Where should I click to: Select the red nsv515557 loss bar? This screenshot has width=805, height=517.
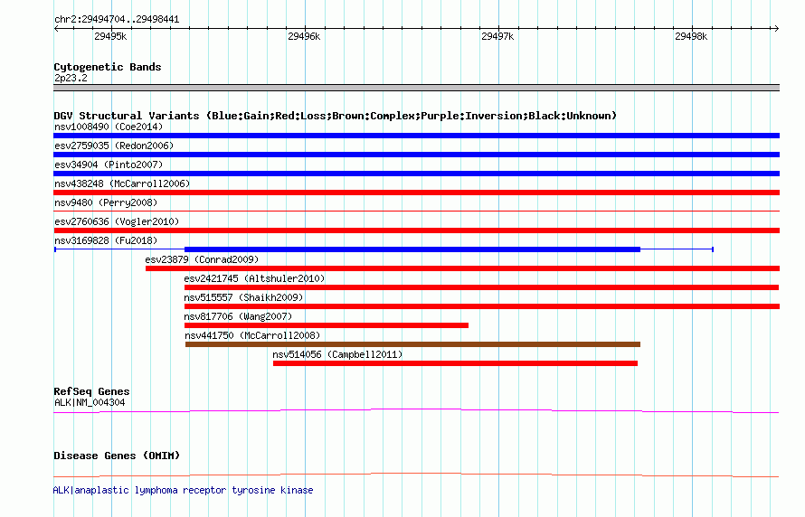pyautogui.click(x=482, y=306)
